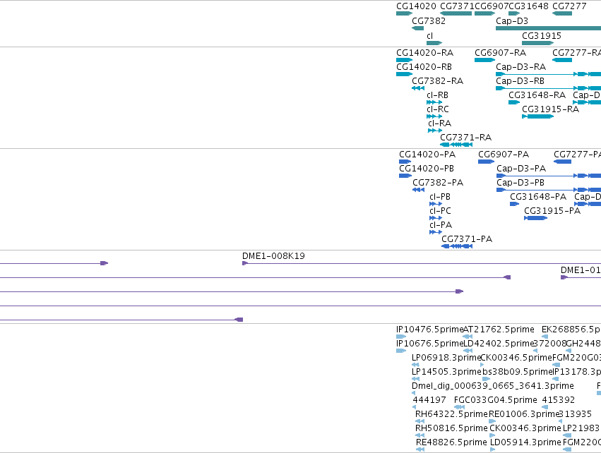Screen dimensions: 601x453
Task: Open protein CG31915-PA
Action: (x=536, y=218)
